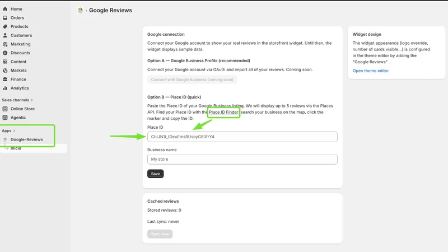The height and width of the screenshot is (252, 448).
Task: Click the Discounts badge icon
Action: click(5, 53)
